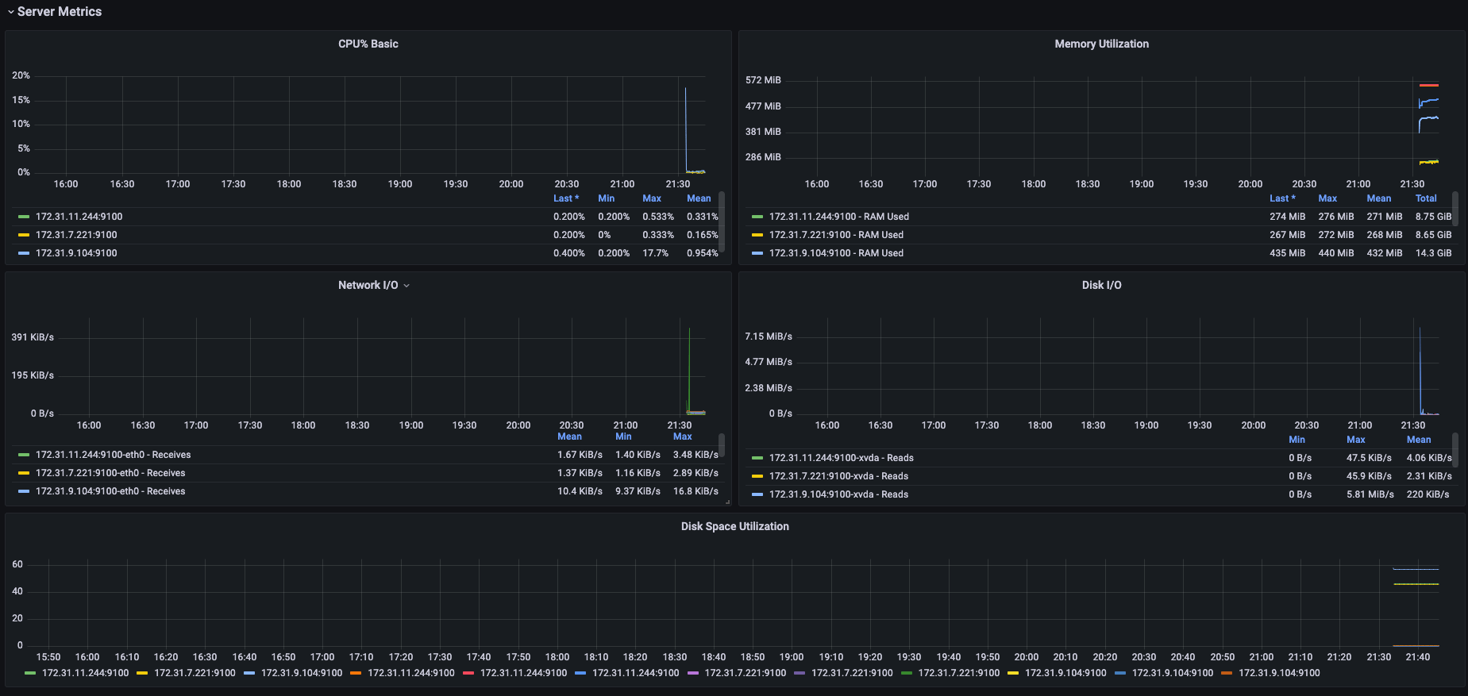The width and height of the screenshot is (1468, 696).
Task: Sort Memory legend by Total column
Action: tap(1425, 198)
